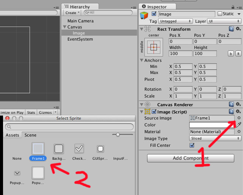Select the GUISprite thumbnail
The height and width of the screenshot is (195, 243).
point(100,149)
